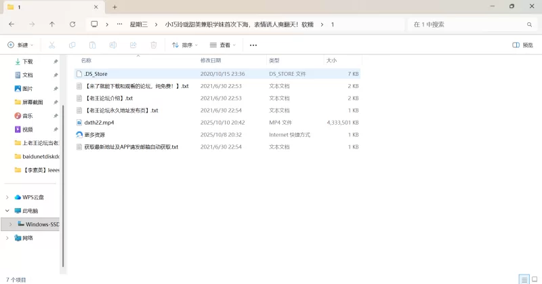
Task: Select the 更多资源 Internet shortcut
Action: [95, 135]
